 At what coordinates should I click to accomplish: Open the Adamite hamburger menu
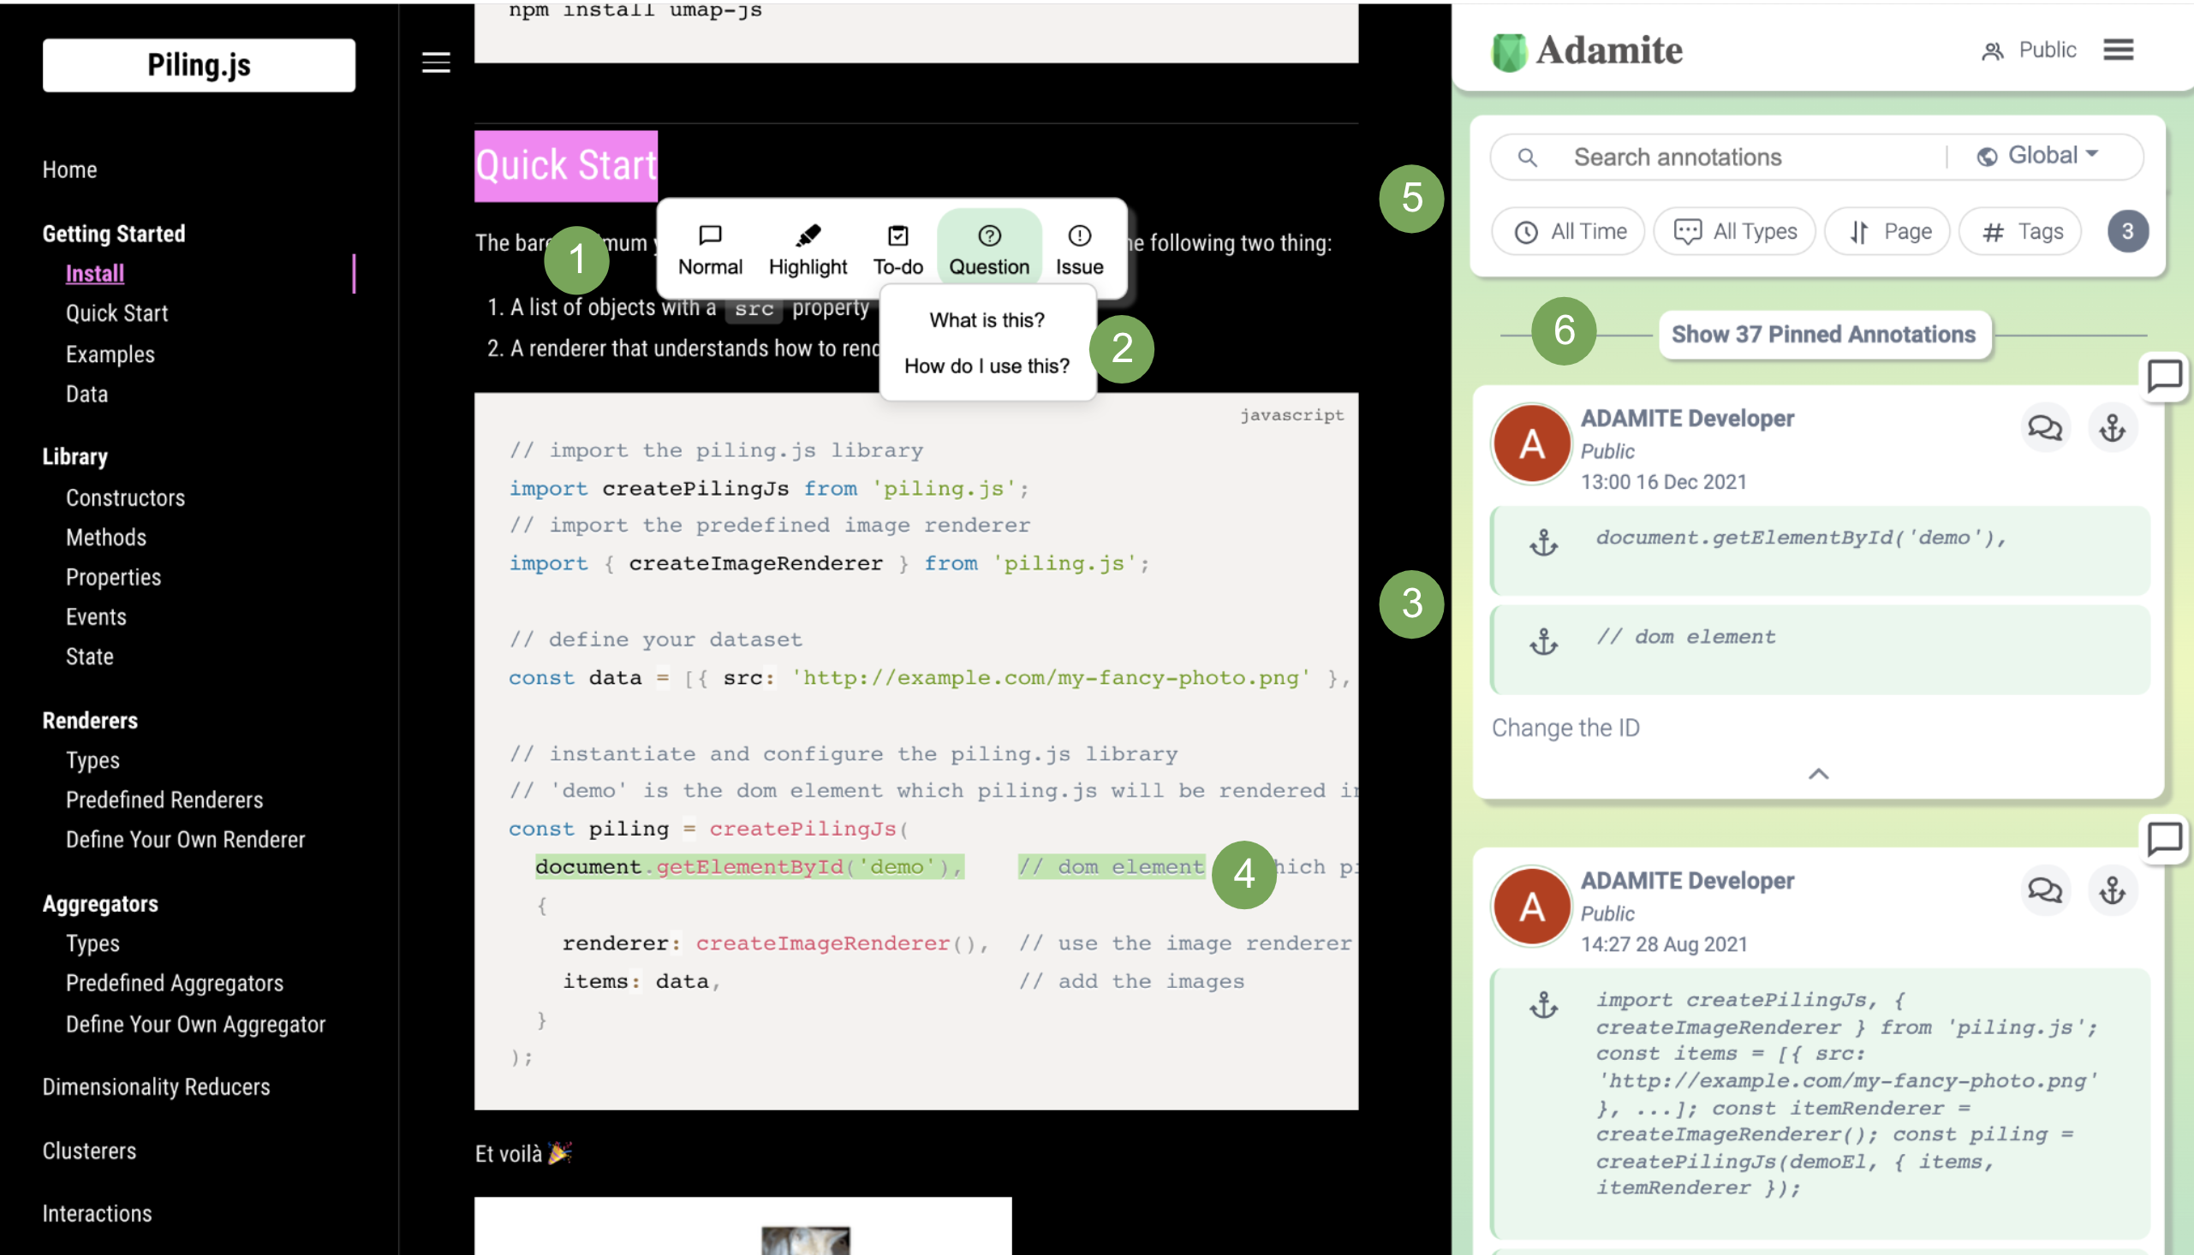tap(2118, 49)
